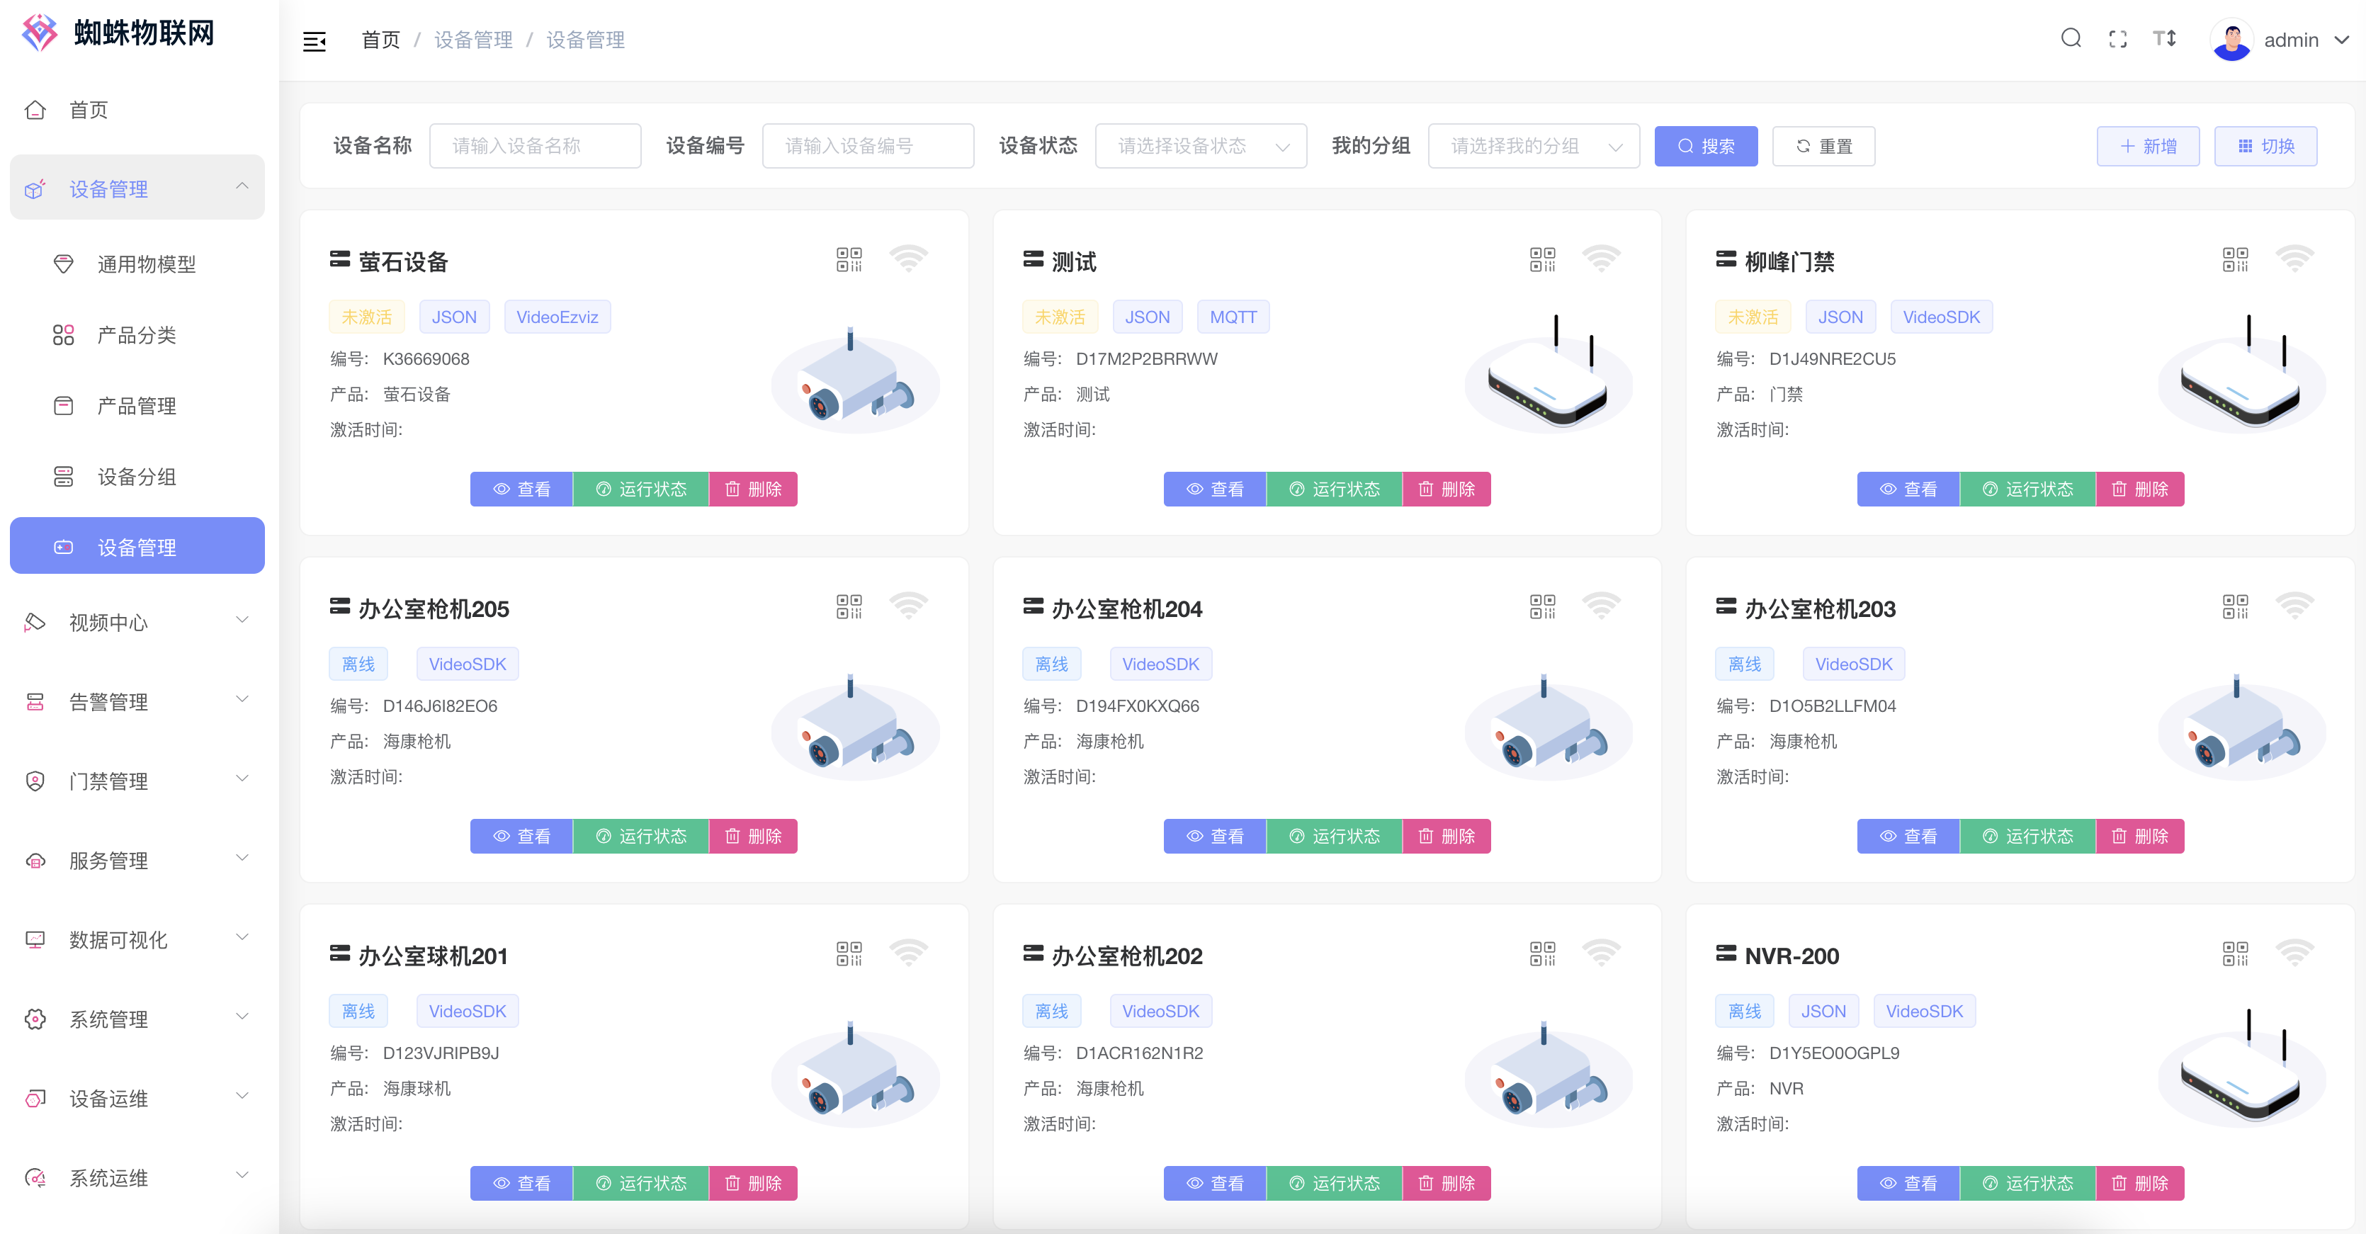The height and width of the screenshot is (1234, 2366).
Task: Show QR code for 测试 card
Action: click(1542, 260)
